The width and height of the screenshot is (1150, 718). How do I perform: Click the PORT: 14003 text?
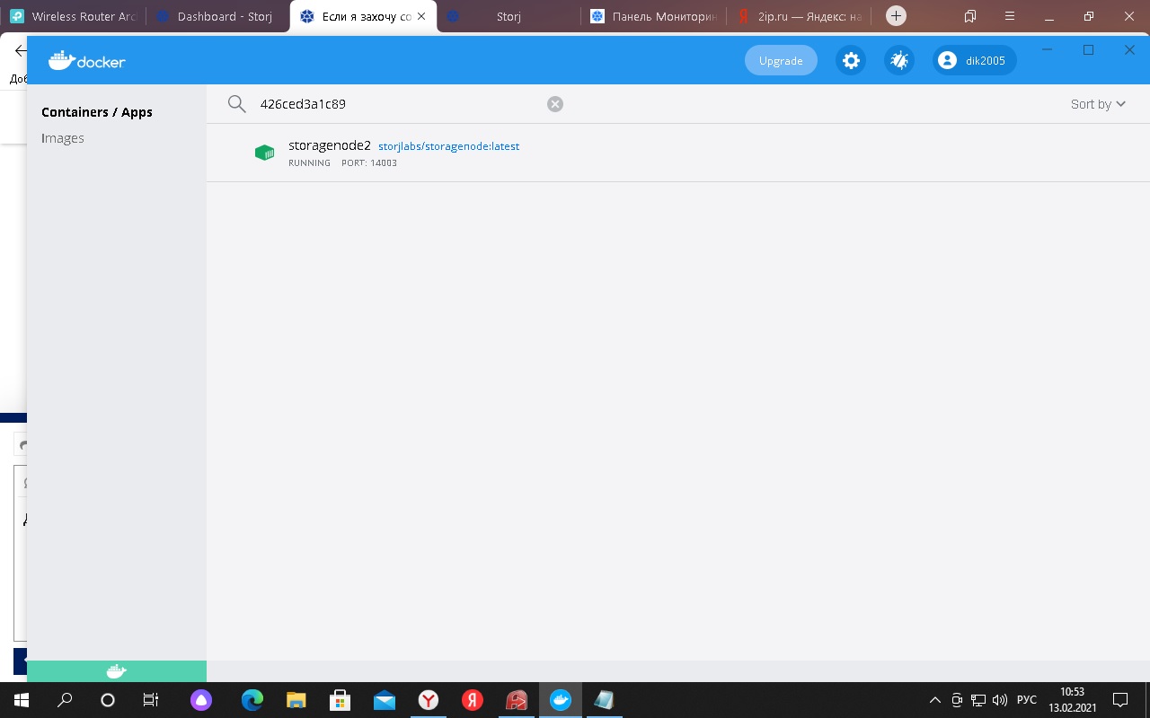click(x=369, y=163)
